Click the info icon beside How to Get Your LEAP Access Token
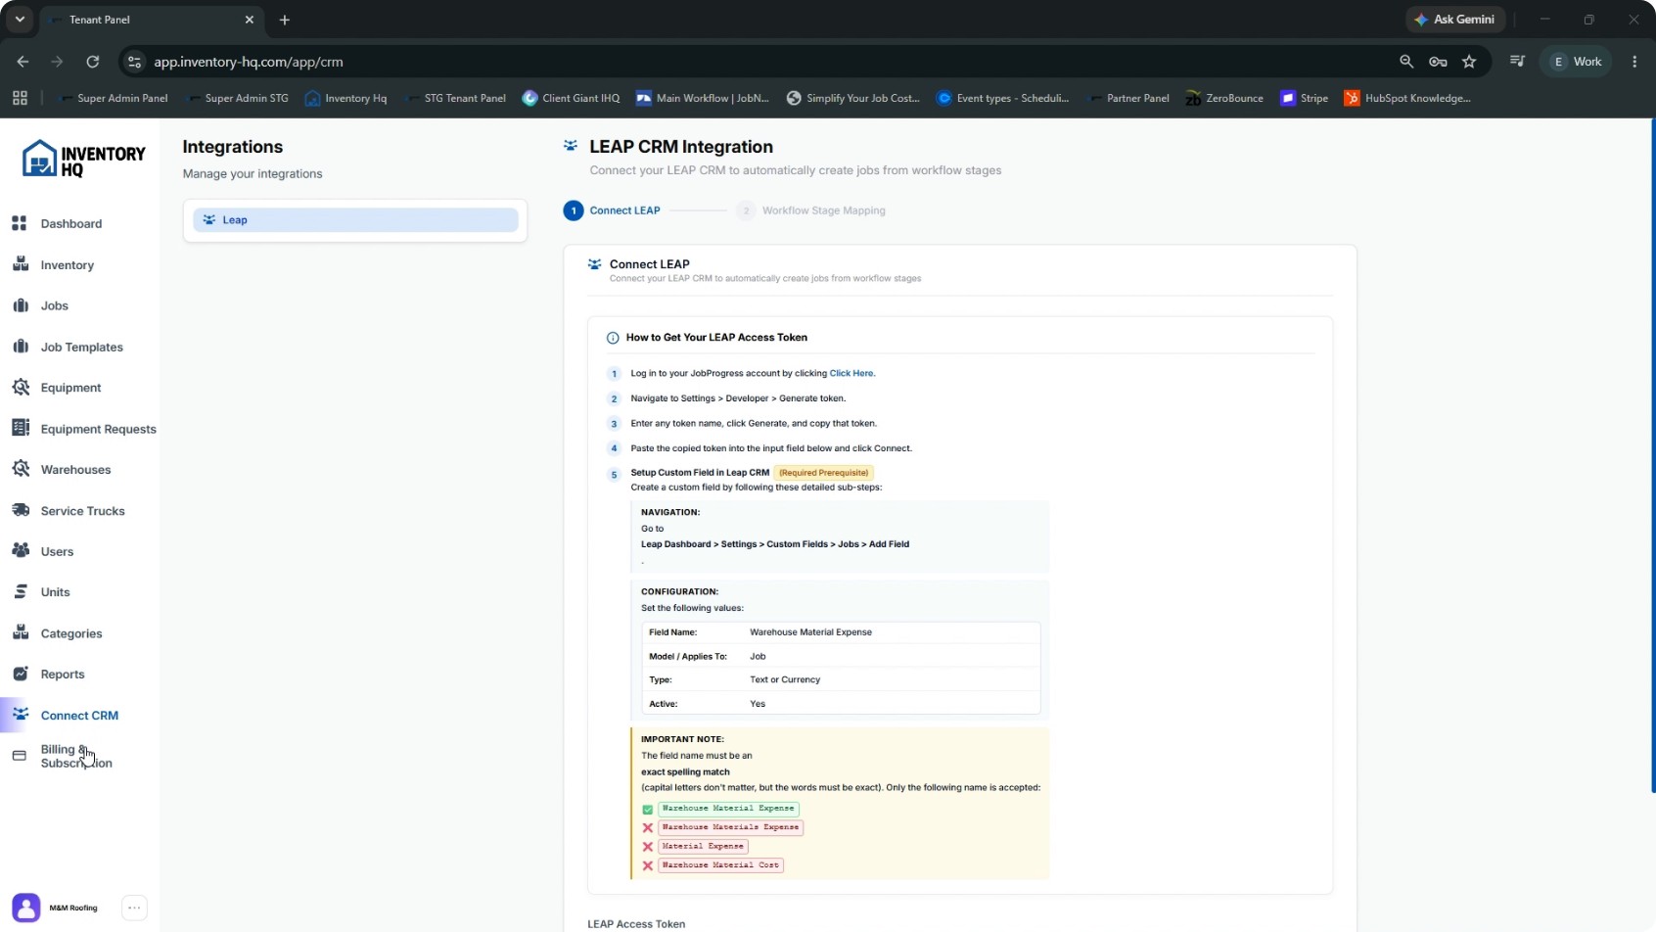 pyautogui.click(x=613, y=338)
